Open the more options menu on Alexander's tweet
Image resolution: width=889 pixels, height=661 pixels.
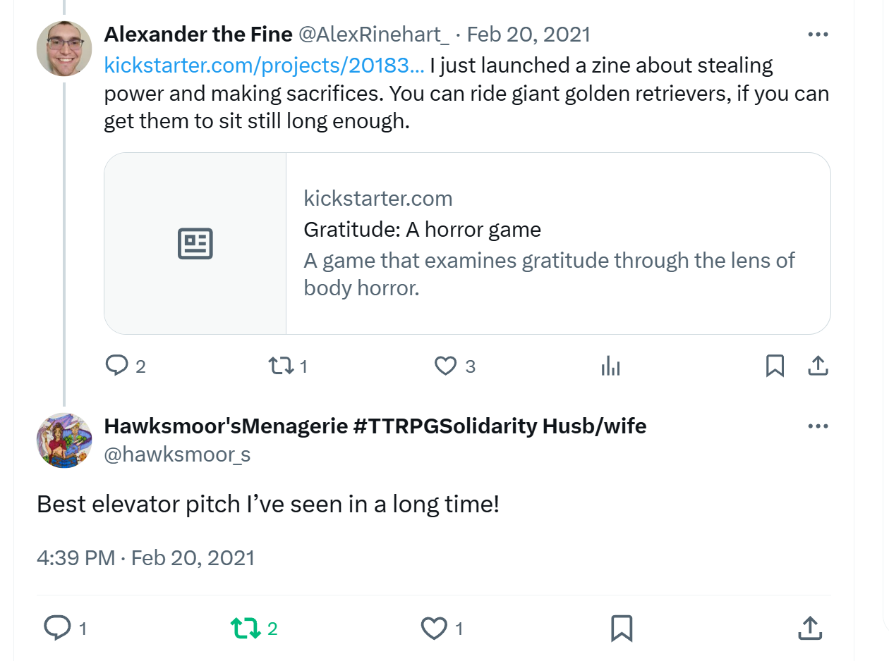818,33
